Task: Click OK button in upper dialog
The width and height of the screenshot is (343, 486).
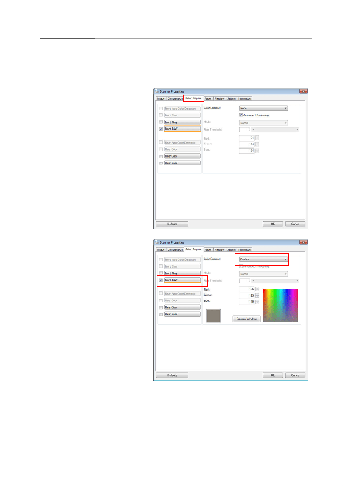Action: click(x=273, y=224)
